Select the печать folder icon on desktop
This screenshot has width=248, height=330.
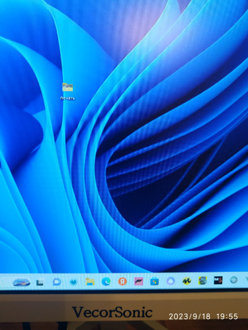point(67,87)
